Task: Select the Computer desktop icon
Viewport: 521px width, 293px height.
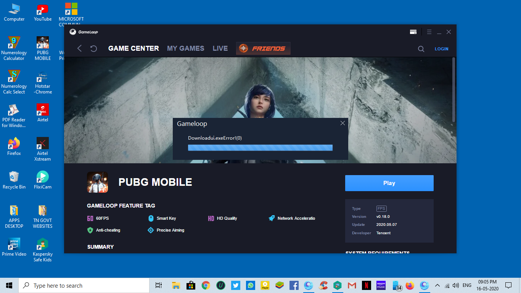Action: pyautogui.click(x=14, y=12)
